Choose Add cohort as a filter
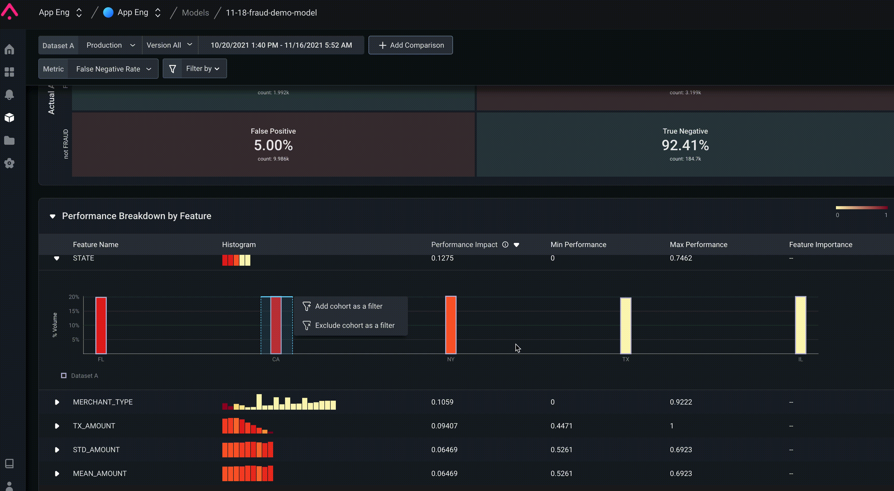Viewport: 894px width, 491px height. pos(349,306)
